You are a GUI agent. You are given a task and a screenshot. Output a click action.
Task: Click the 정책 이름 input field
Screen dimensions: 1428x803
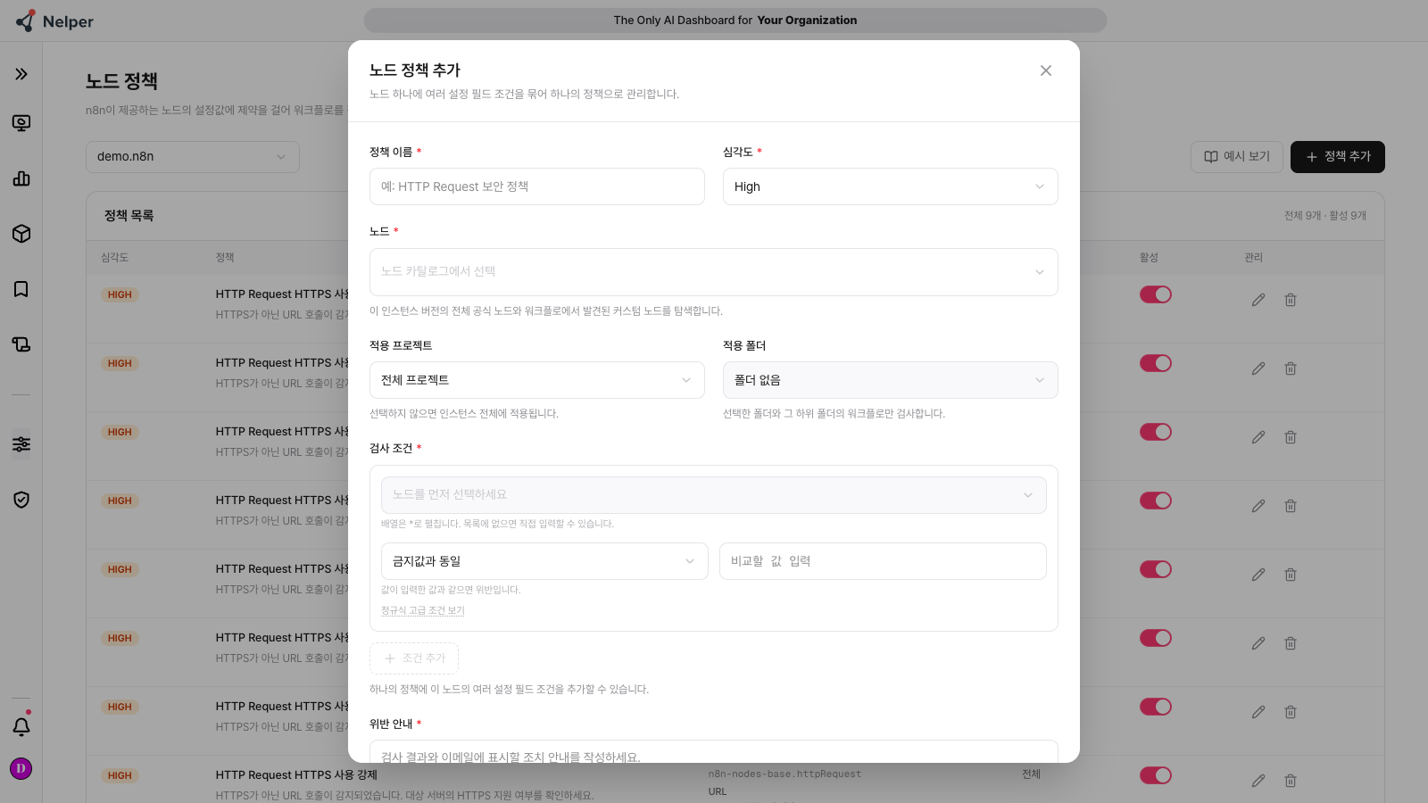(537, 186)
